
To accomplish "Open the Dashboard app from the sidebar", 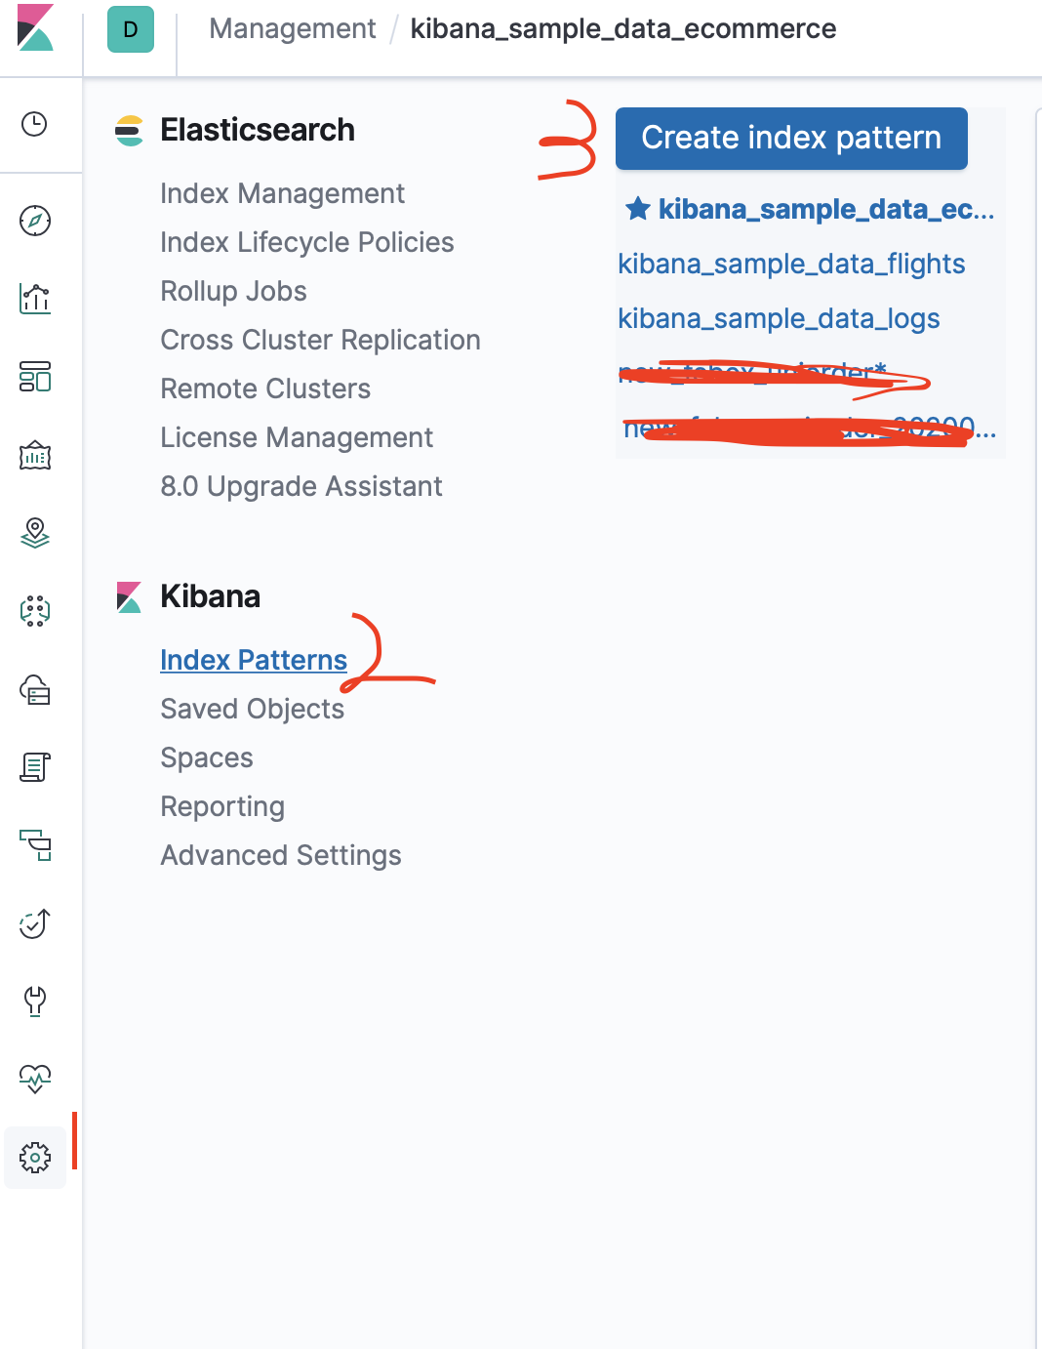I will 35,378.
